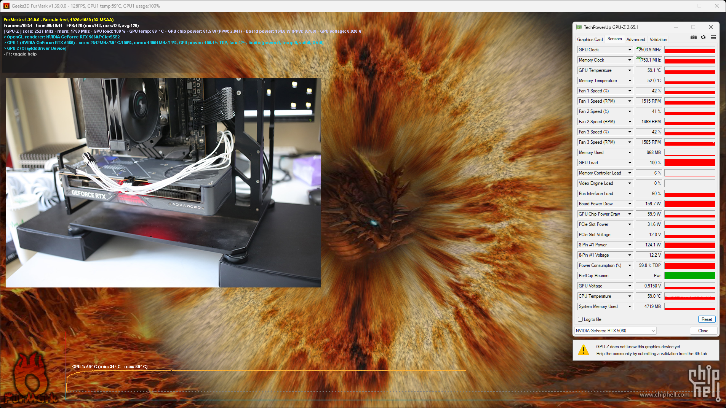Click the yellow warning icon in notice

(583, 350)
